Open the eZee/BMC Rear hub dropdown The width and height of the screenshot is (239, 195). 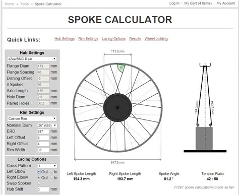32,59
